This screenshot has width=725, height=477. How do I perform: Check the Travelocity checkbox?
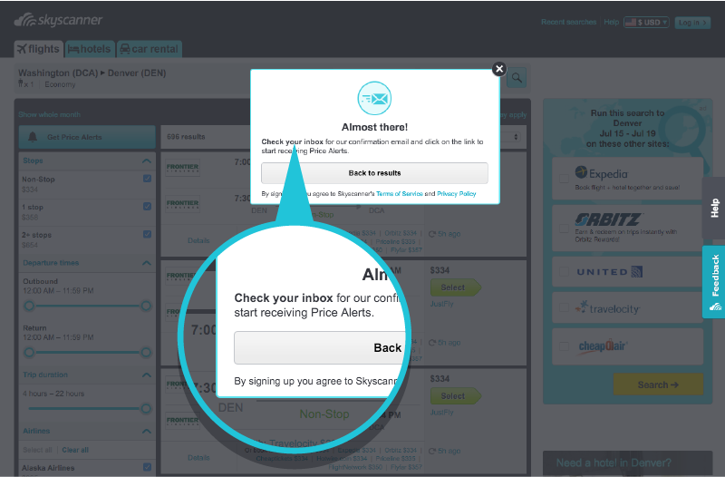[x=564, y=307]
